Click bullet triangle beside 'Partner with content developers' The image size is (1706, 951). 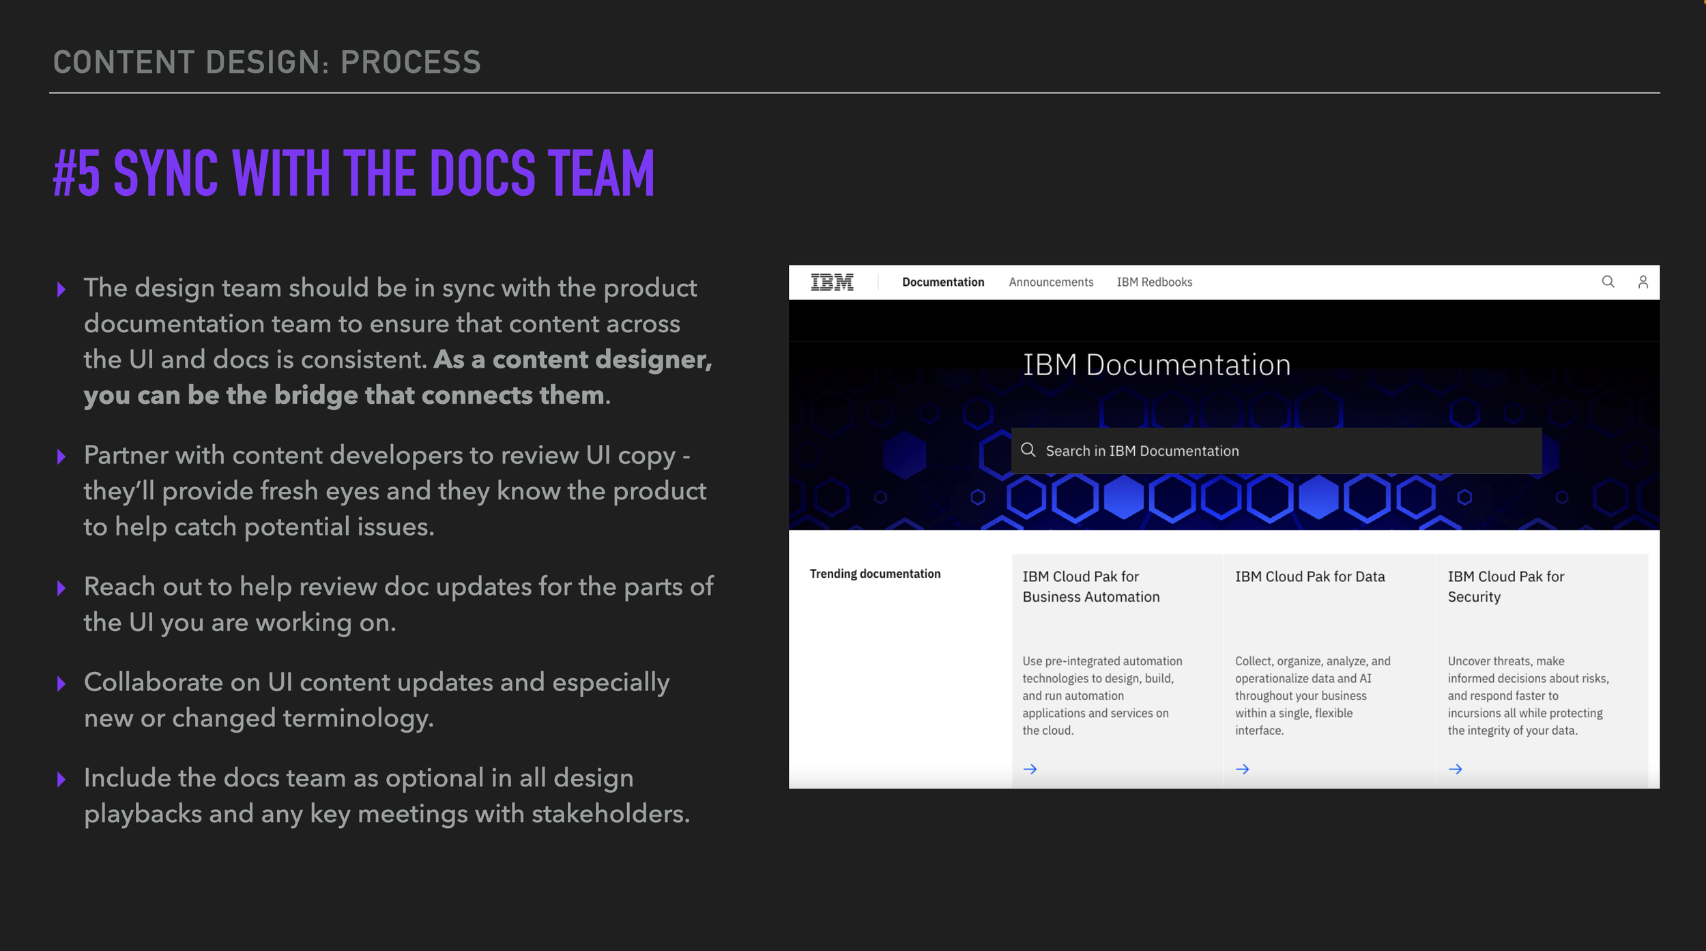tap(61, 456)
